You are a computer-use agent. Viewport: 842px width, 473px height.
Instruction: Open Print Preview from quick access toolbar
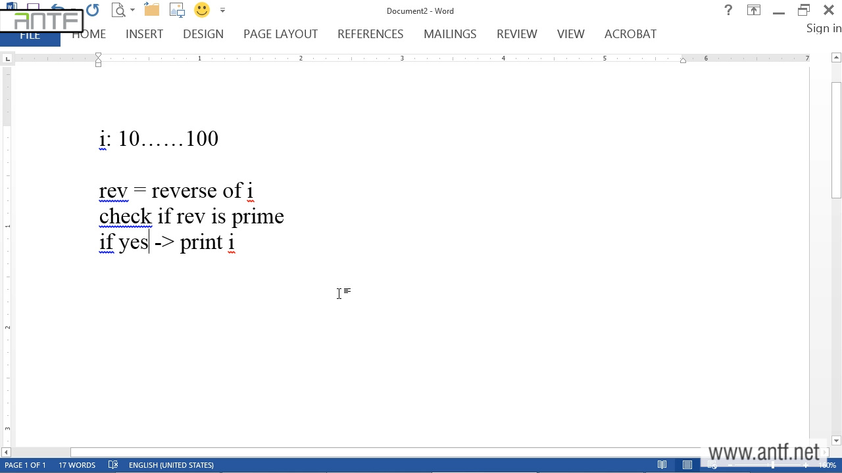coord(118,11)
